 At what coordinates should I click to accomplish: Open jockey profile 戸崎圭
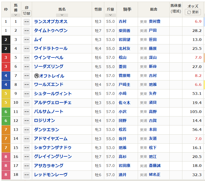[x=124, y=85]
